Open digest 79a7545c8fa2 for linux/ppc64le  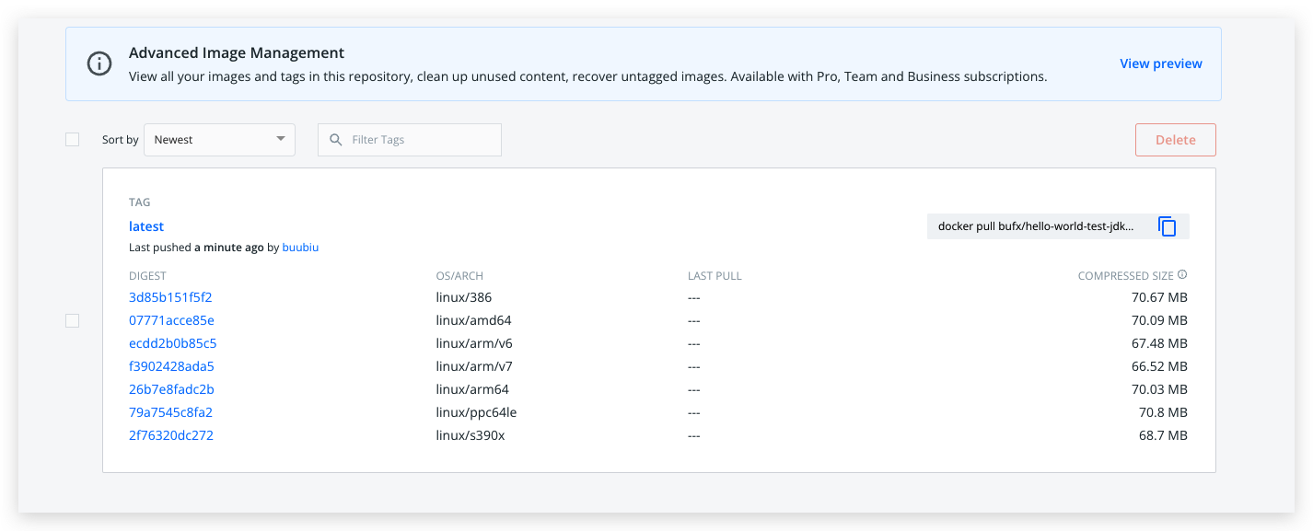(170, 412)
